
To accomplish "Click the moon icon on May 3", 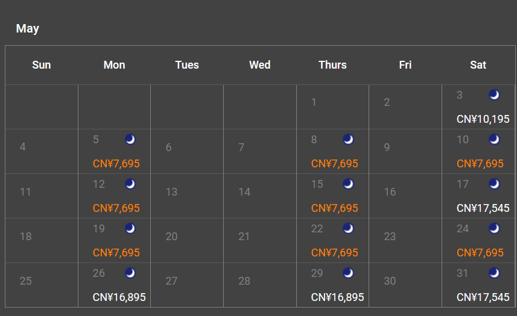I will click(x=494, y=95).
